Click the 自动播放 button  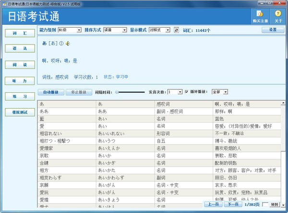[x=51, y=91]
